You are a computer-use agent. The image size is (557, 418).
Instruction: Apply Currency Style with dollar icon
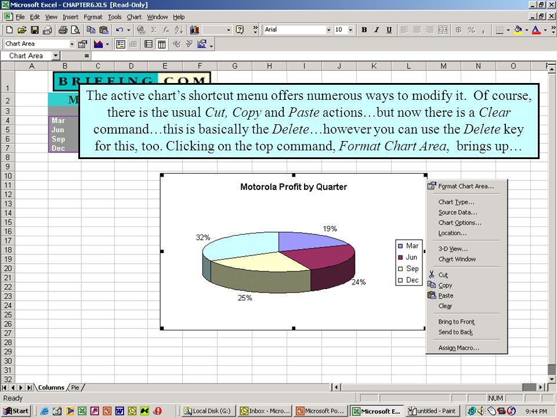point(458,30)
